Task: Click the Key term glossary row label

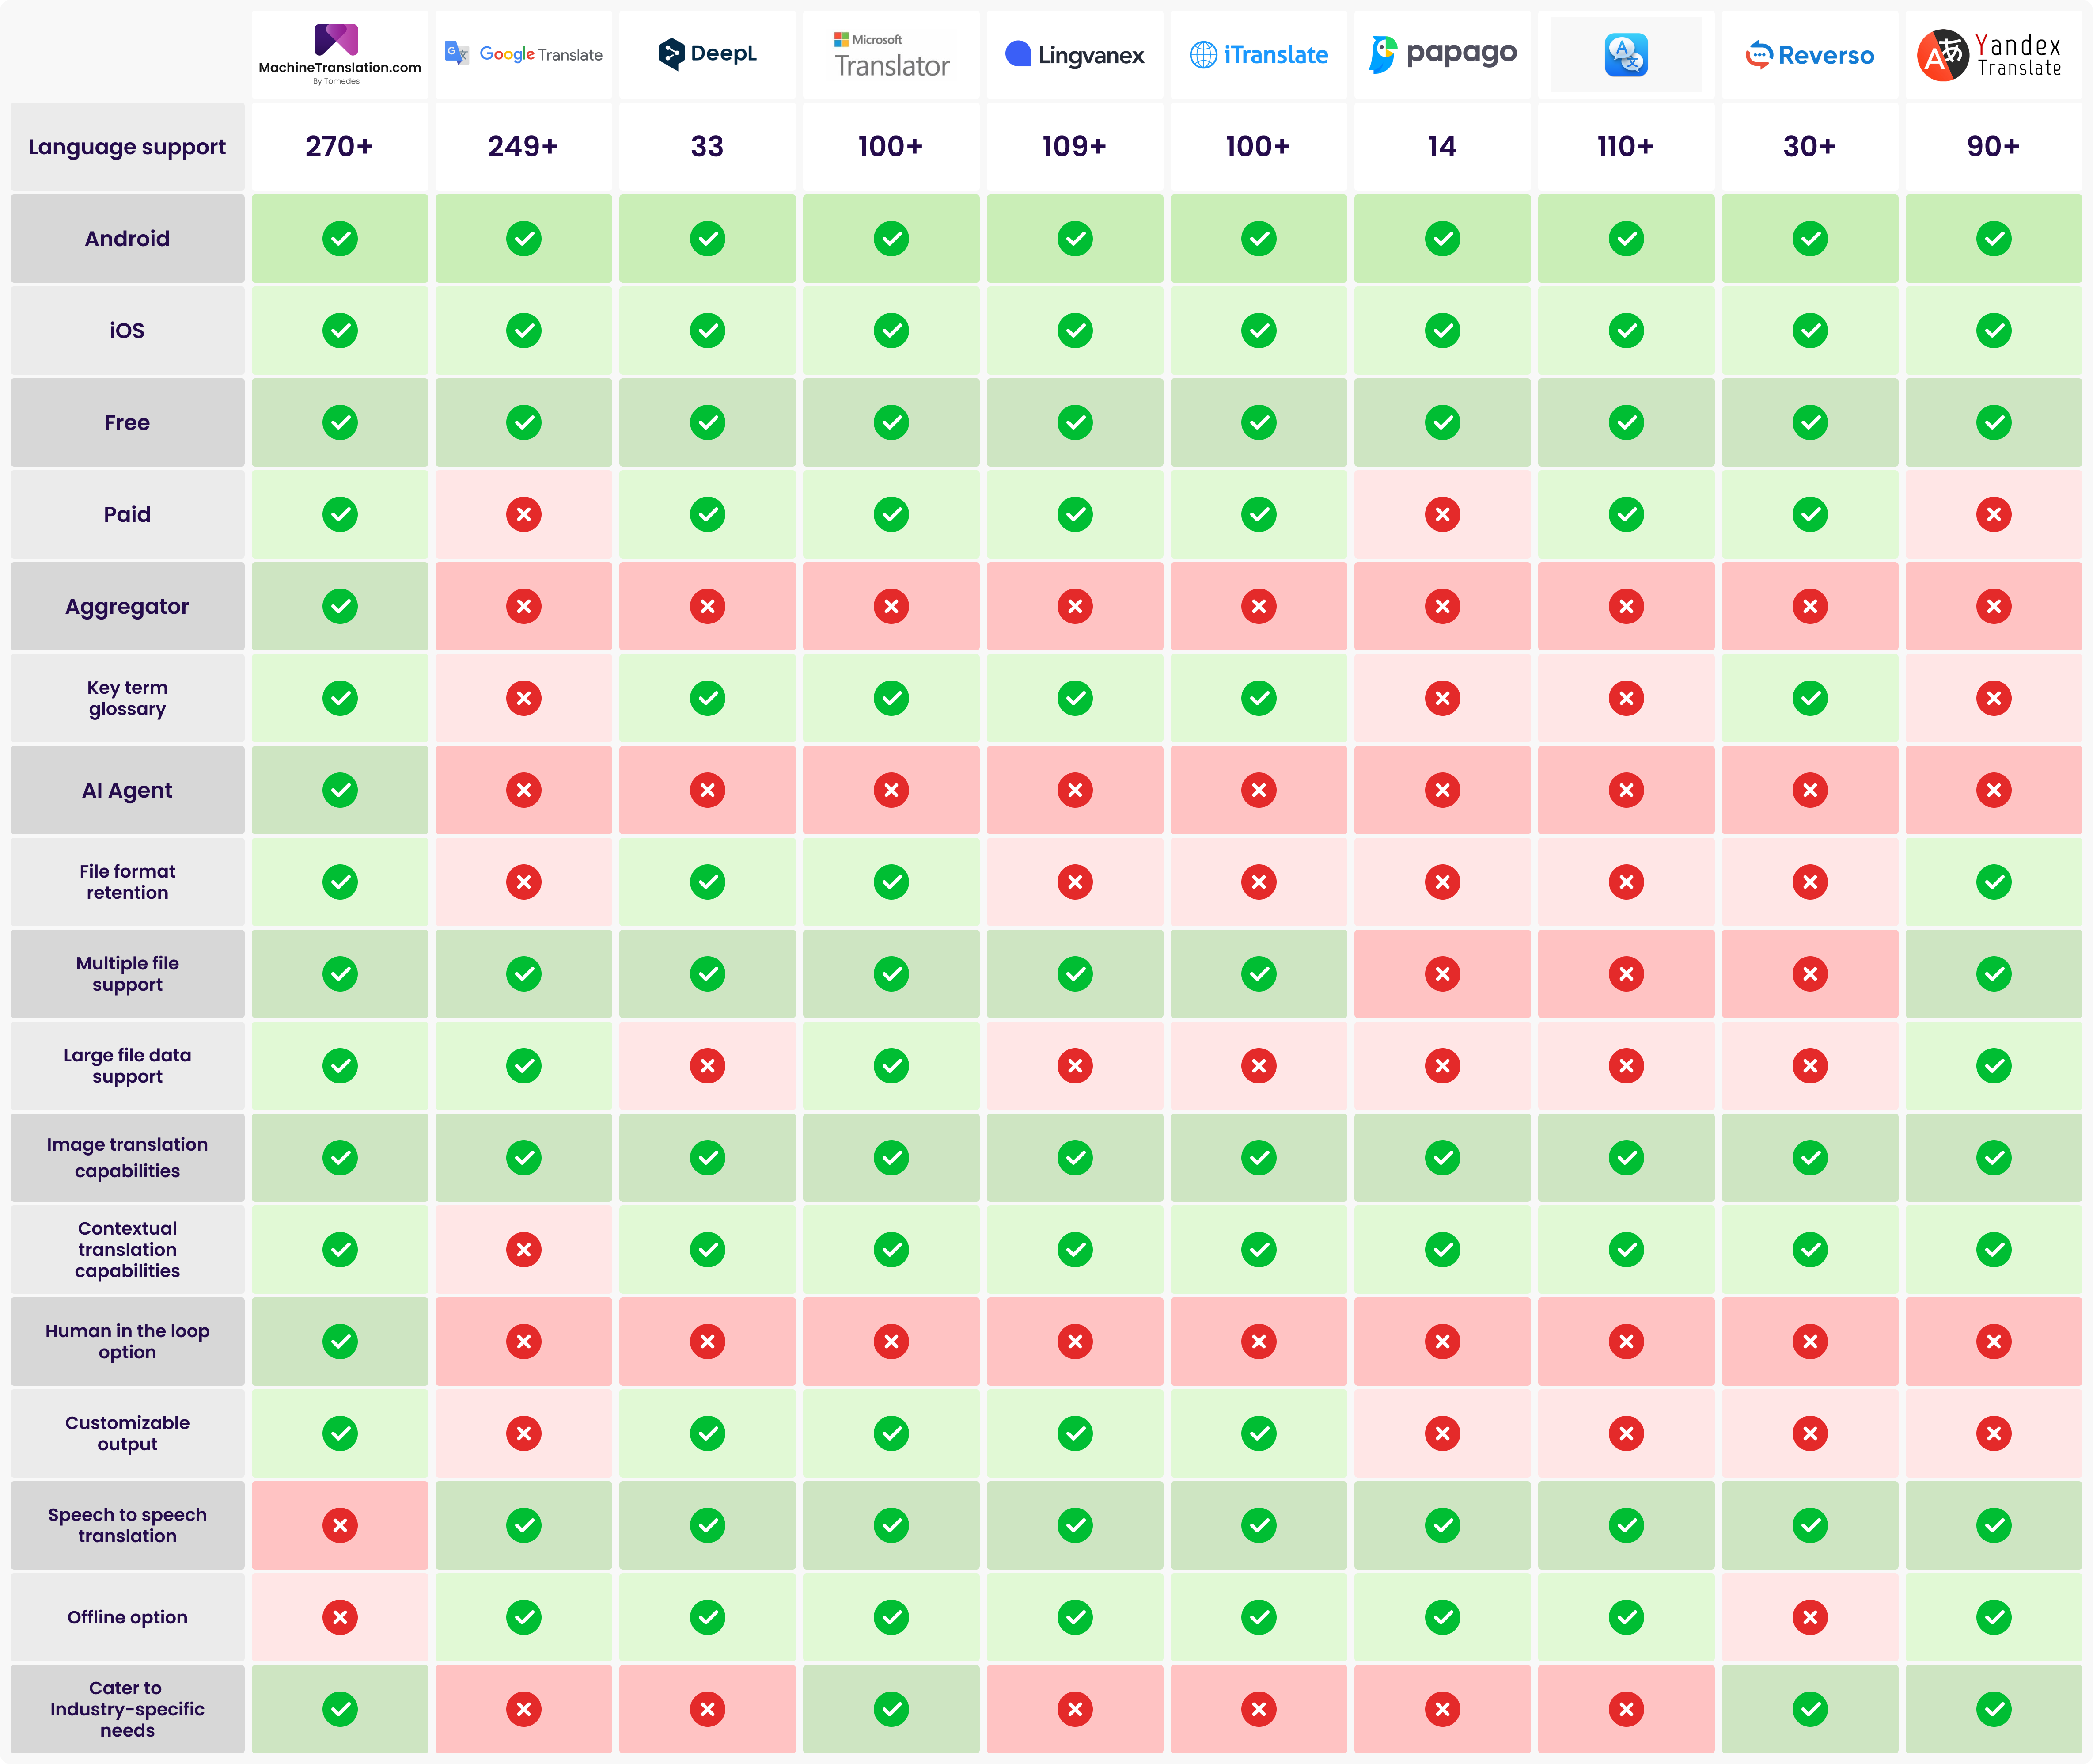Action: (127, 698)
